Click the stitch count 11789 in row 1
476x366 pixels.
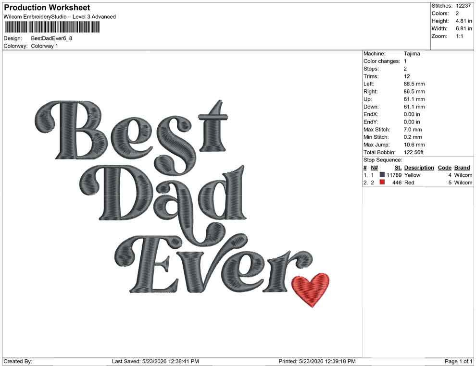(394, 175)
